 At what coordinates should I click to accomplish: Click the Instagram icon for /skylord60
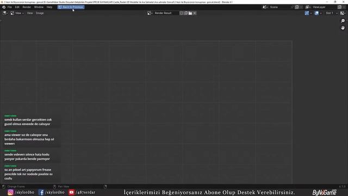[10, 192]
